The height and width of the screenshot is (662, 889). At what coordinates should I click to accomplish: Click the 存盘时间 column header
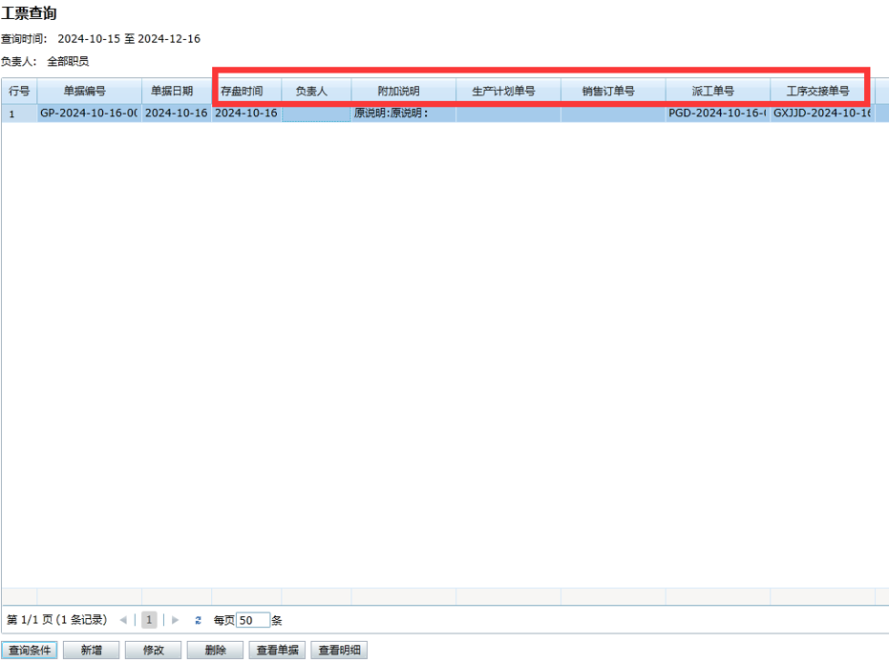pyautogui.click(x=242, y=92)
